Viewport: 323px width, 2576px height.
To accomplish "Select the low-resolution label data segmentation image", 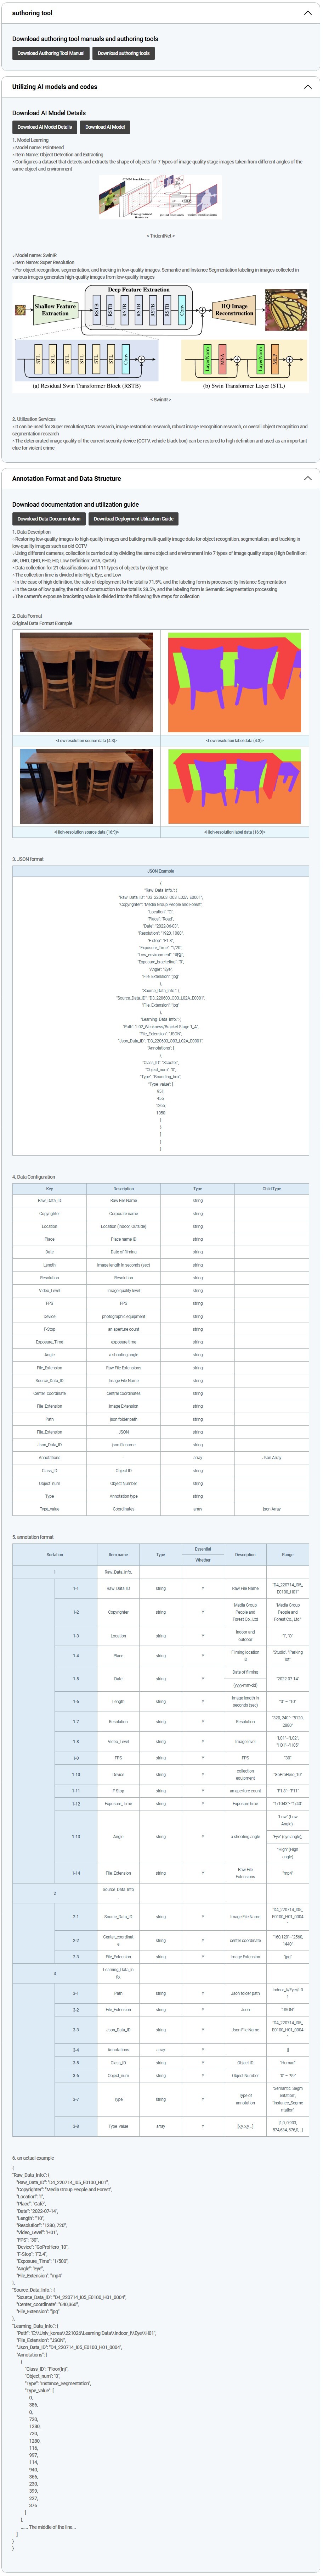I will (234, 682).
